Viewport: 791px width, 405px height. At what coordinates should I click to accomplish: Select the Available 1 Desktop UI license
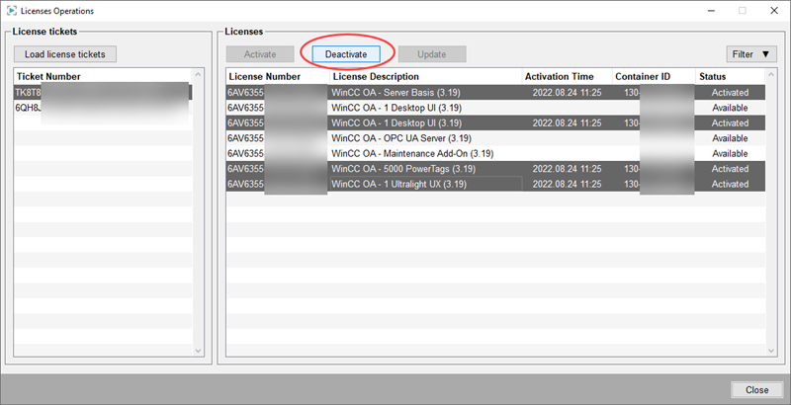(x=495, y=108)
